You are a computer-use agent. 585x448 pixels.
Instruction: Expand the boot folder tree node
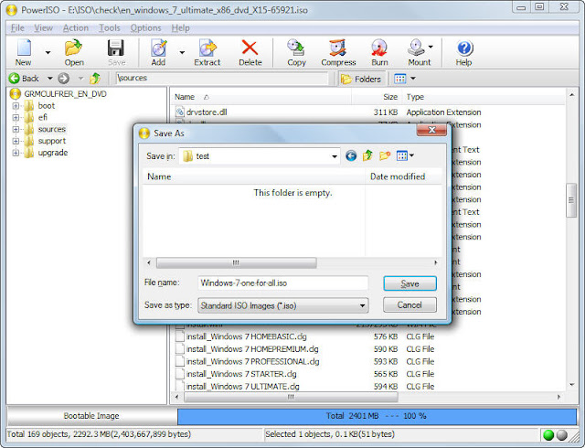(16, 106)
